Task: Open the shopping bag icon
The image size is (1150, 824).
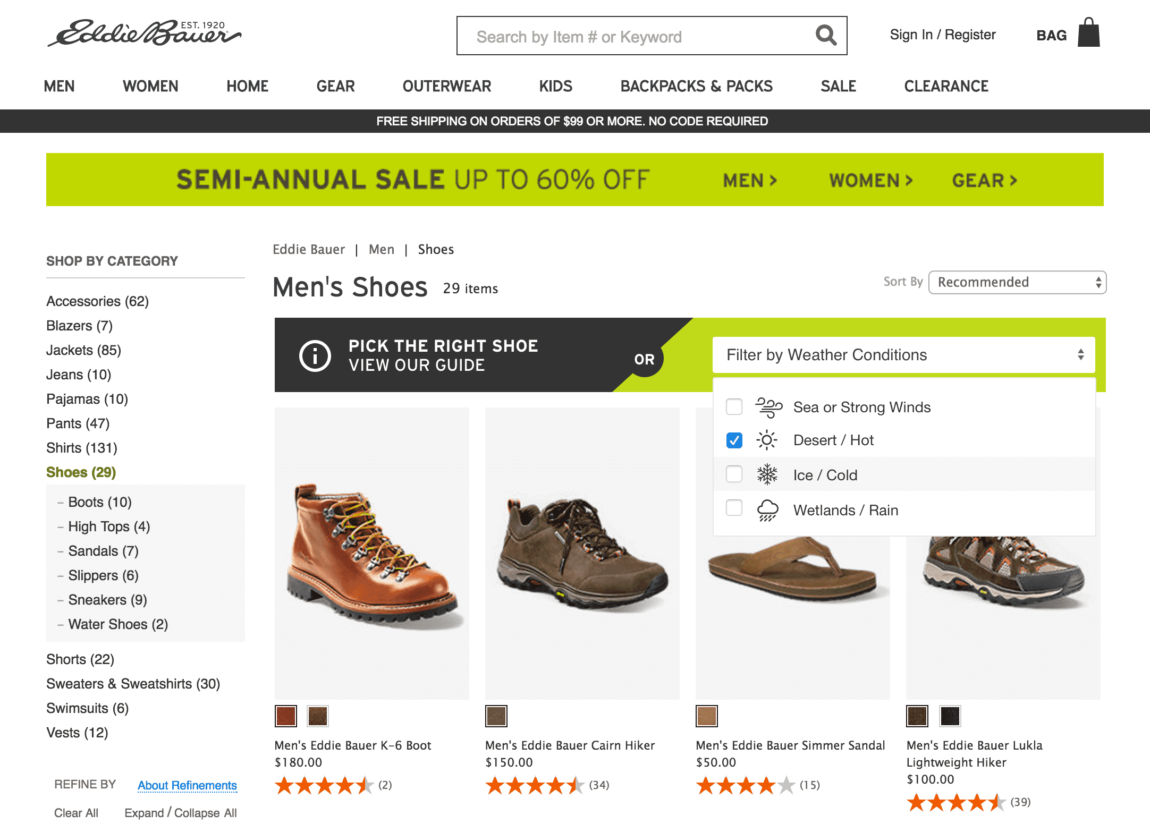Action: [1088, 33]
